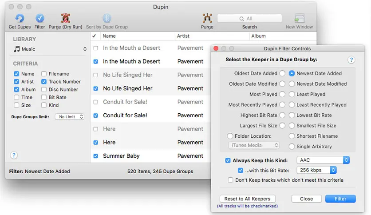371x215 pixels.
Task: Enable Don't Keep tracks checkbox
Action: coord(230,180)
